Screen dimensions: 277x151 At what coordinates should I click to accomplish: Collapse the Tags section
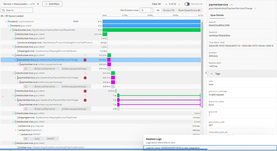click(211, 73)
